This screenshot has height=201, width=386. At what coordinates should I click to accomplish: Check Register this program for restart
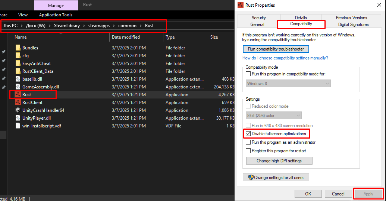point(248,151)
